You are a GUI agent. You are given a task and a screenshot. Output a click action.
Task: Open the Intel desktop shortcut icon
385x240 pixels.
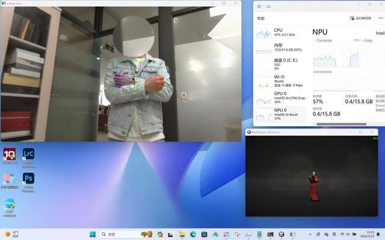pyautogui.click(x=9, y=205)
